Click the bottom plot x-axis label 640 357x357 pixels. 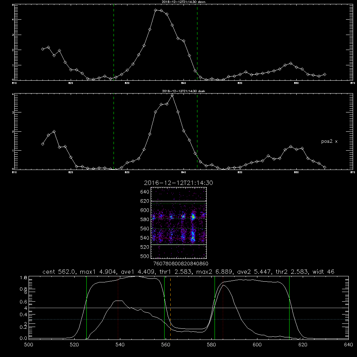(x=348, y=345)
